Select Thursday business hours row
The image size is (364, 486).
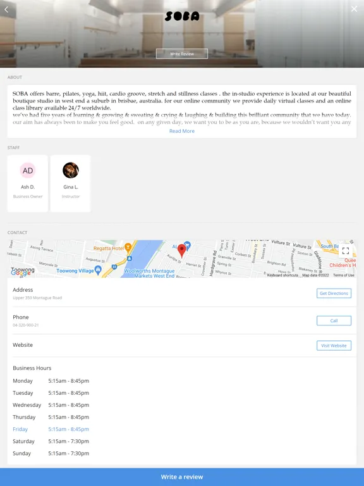[x=51, y=417]
